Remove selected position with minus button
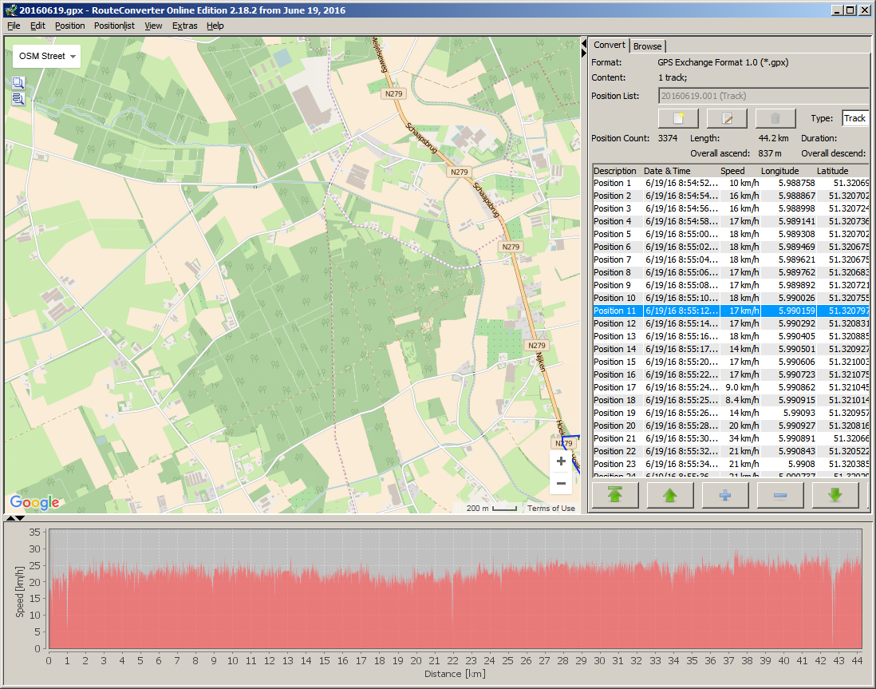The height and width of the screenshot is (689, 876). [779, 495]
